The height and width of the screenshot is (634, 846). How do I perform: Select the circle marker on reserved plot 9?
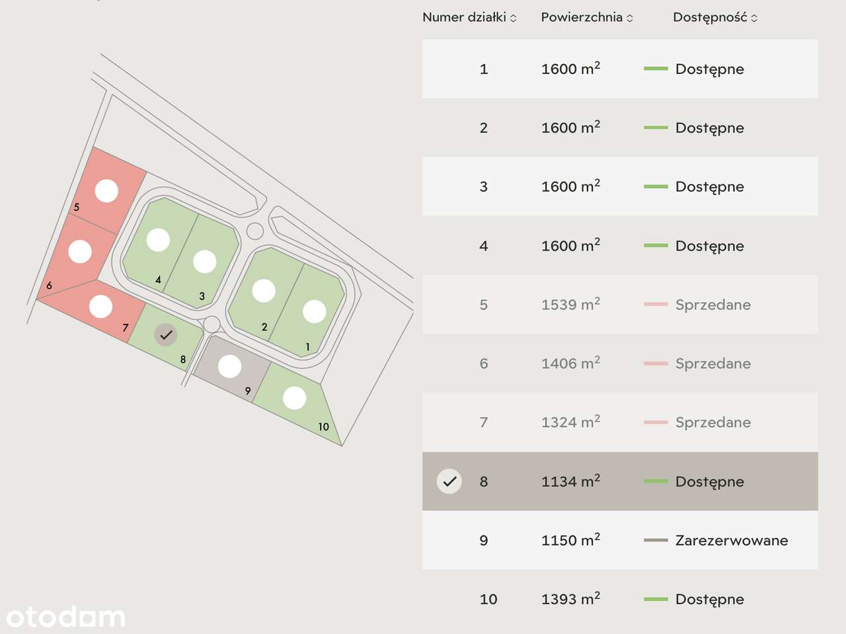(229, 366)
